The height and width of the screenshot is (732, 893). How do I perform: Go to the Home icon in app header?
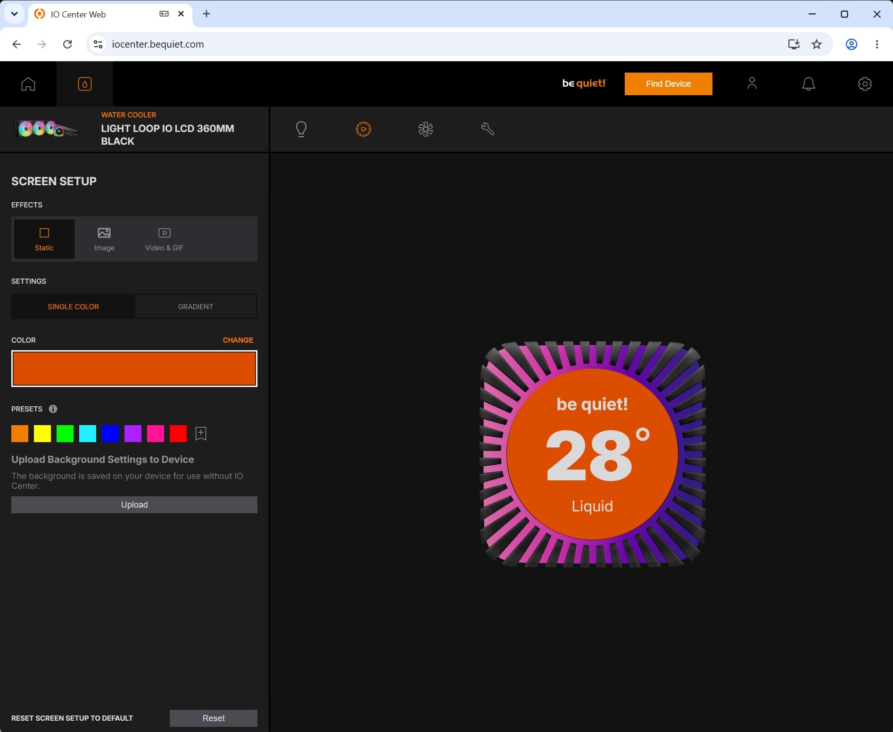click(x=28, y=84)
